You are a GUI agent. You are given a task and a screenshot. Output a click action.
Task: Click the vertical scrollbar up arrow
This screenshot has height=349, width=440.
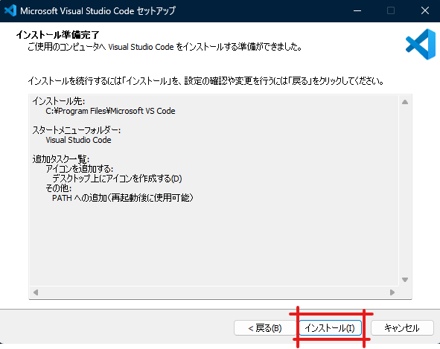pyautogui.click(x=405, y=102)
